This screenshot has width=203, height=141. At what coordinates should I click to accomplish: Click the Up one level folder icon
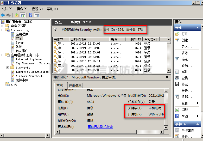click(17, 15)
